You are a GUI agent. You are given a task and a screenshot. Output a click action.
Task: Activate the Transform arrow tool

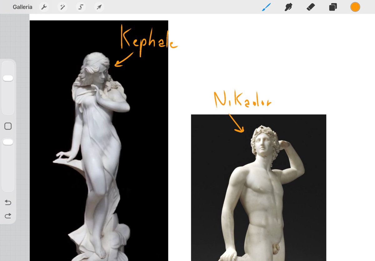[x=99, y=7]
